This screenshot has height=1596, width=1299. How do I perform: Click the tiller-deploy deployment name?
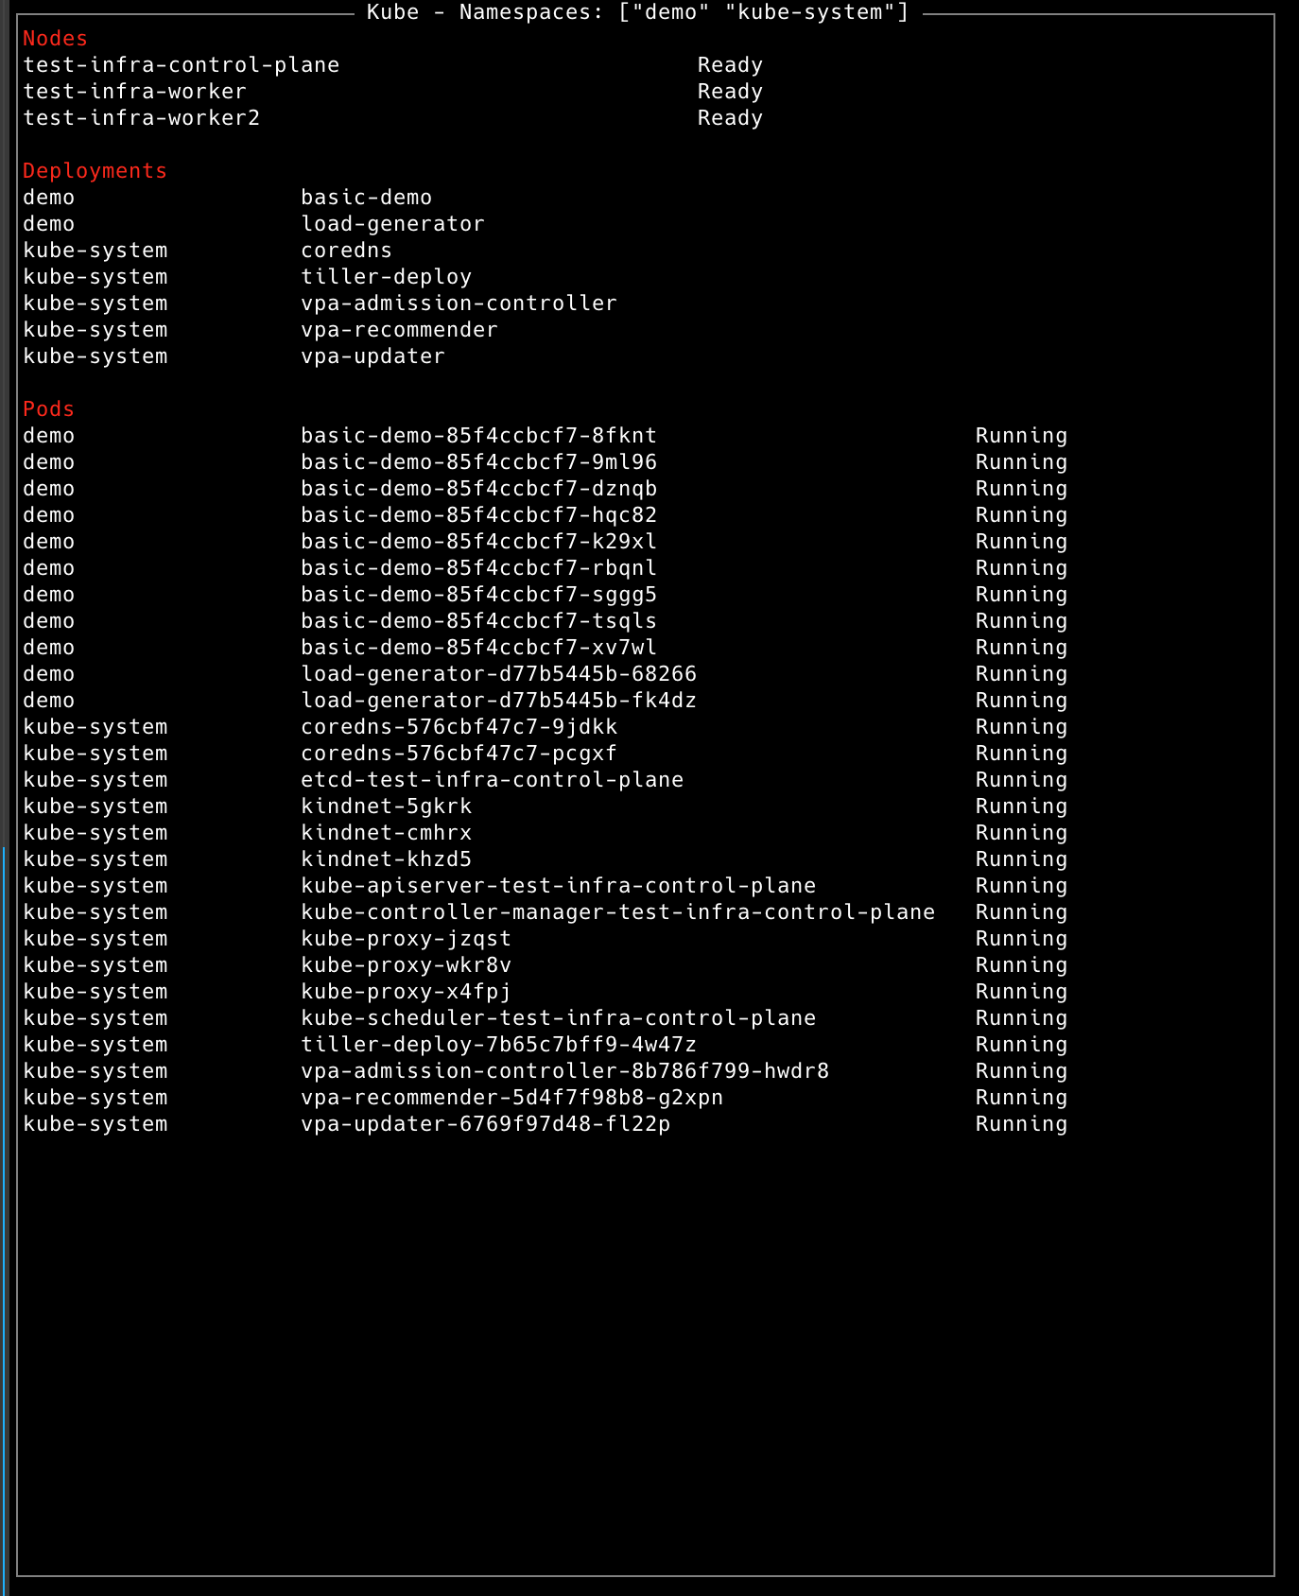(x=386, y=277)
